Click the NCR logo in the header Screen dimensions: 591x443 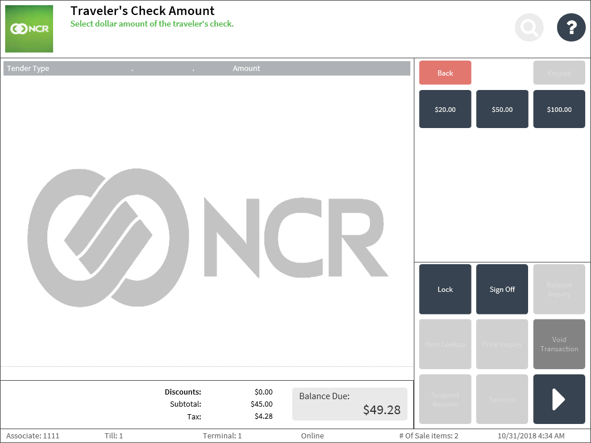(29, 29)
